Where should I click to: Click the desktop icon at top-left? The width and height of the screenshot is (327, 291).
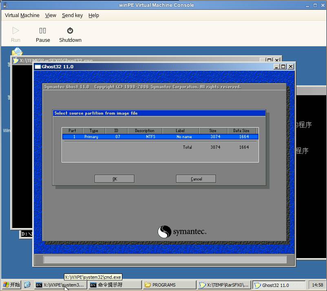(17, 53)
